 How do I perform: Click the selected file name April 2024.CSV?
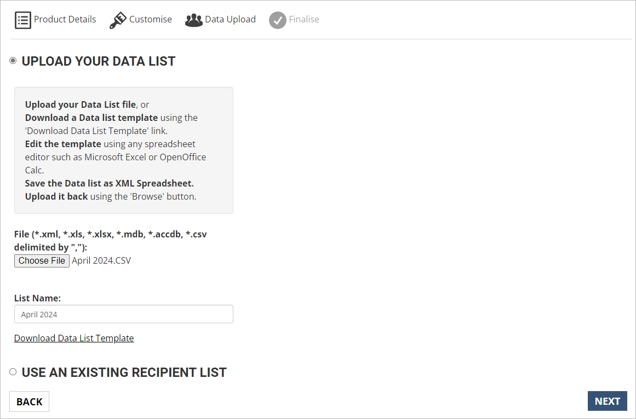click(101, 261)
